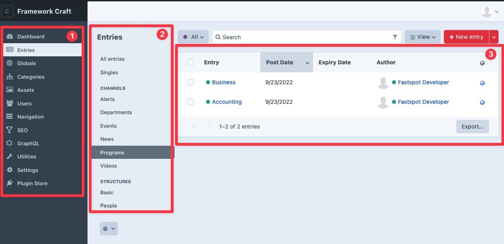Click the GraphQL icon in sidebar
The image size is (504, 244).
tap(9, 143)
